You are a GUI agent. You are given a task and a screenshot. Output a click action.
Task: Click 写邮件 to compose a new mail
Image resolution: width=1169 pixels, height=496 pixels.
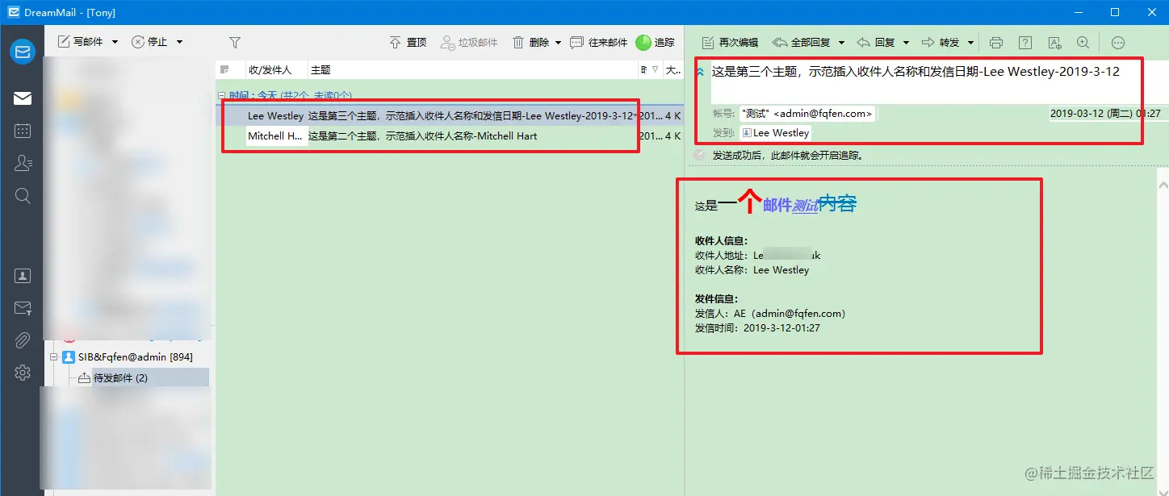coord(82,42)
